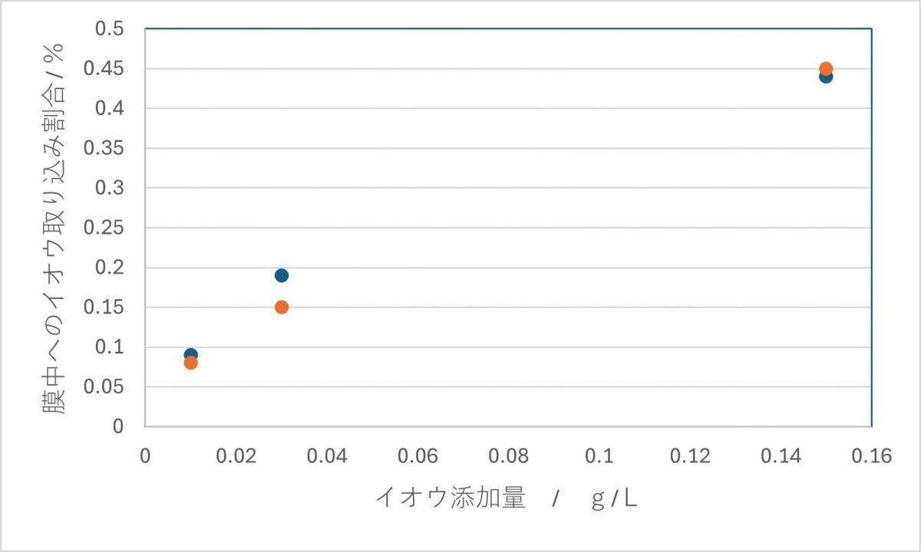Viewport: 921px width, 552px height.
Task: Click the 0.1 horizontal axis tick label
Action: click(x=599, y=456)
